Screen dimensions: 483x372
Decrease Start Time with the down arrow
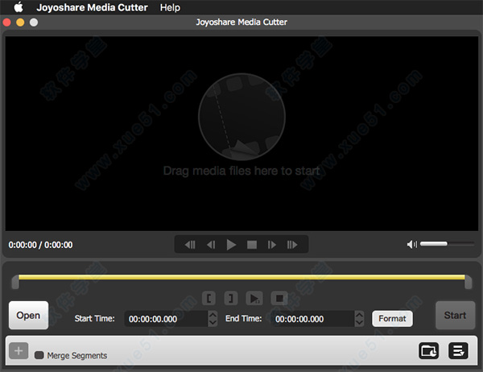[213, 323]
